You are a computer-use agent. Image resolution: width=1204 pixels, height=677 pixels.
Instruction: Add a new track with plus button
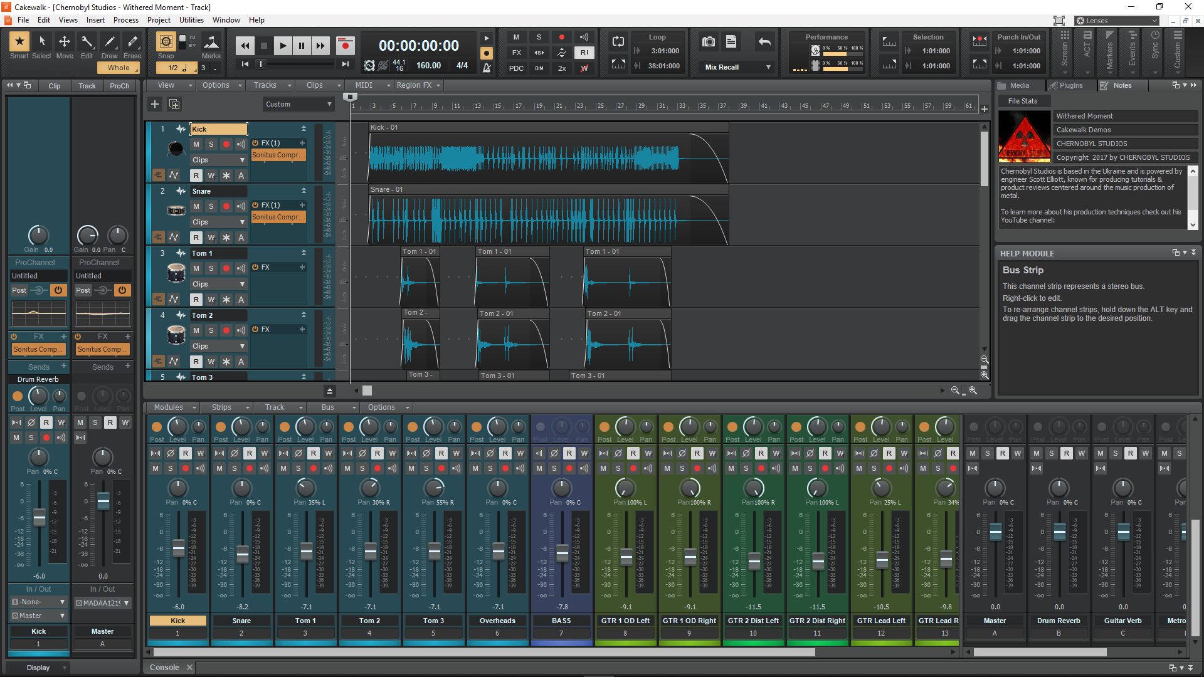[155, 104]
